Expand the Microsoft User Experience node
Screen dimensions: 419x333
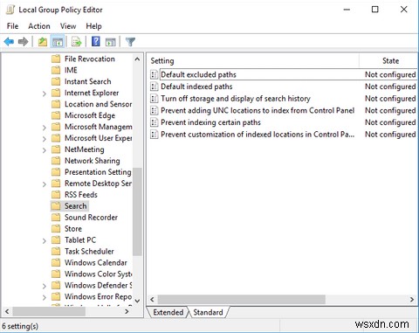coord(45,139)
